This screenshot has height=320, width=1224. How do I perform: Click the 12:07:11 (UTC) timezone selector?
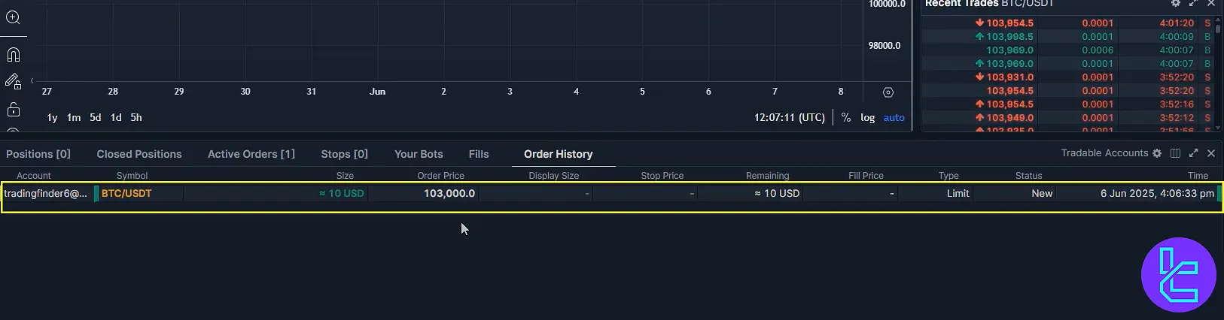tap(790, 117)
